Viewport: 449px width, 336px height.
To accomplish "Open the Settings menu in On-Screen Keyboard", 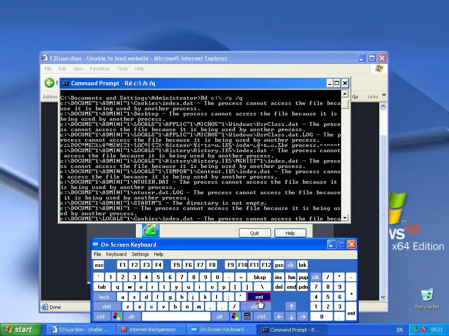I will click(140, 254).
